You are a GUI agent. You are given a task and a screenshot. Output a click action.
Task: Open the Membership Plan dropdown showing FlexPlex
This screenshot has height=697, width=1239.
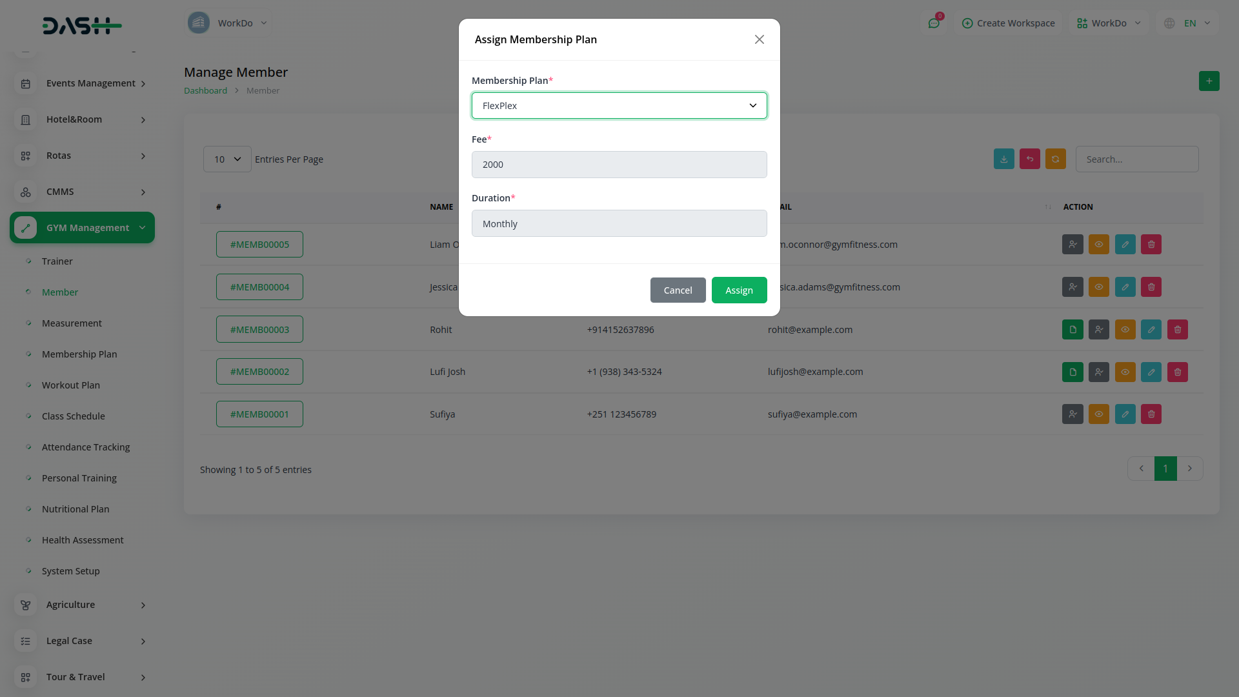(619, 106)
